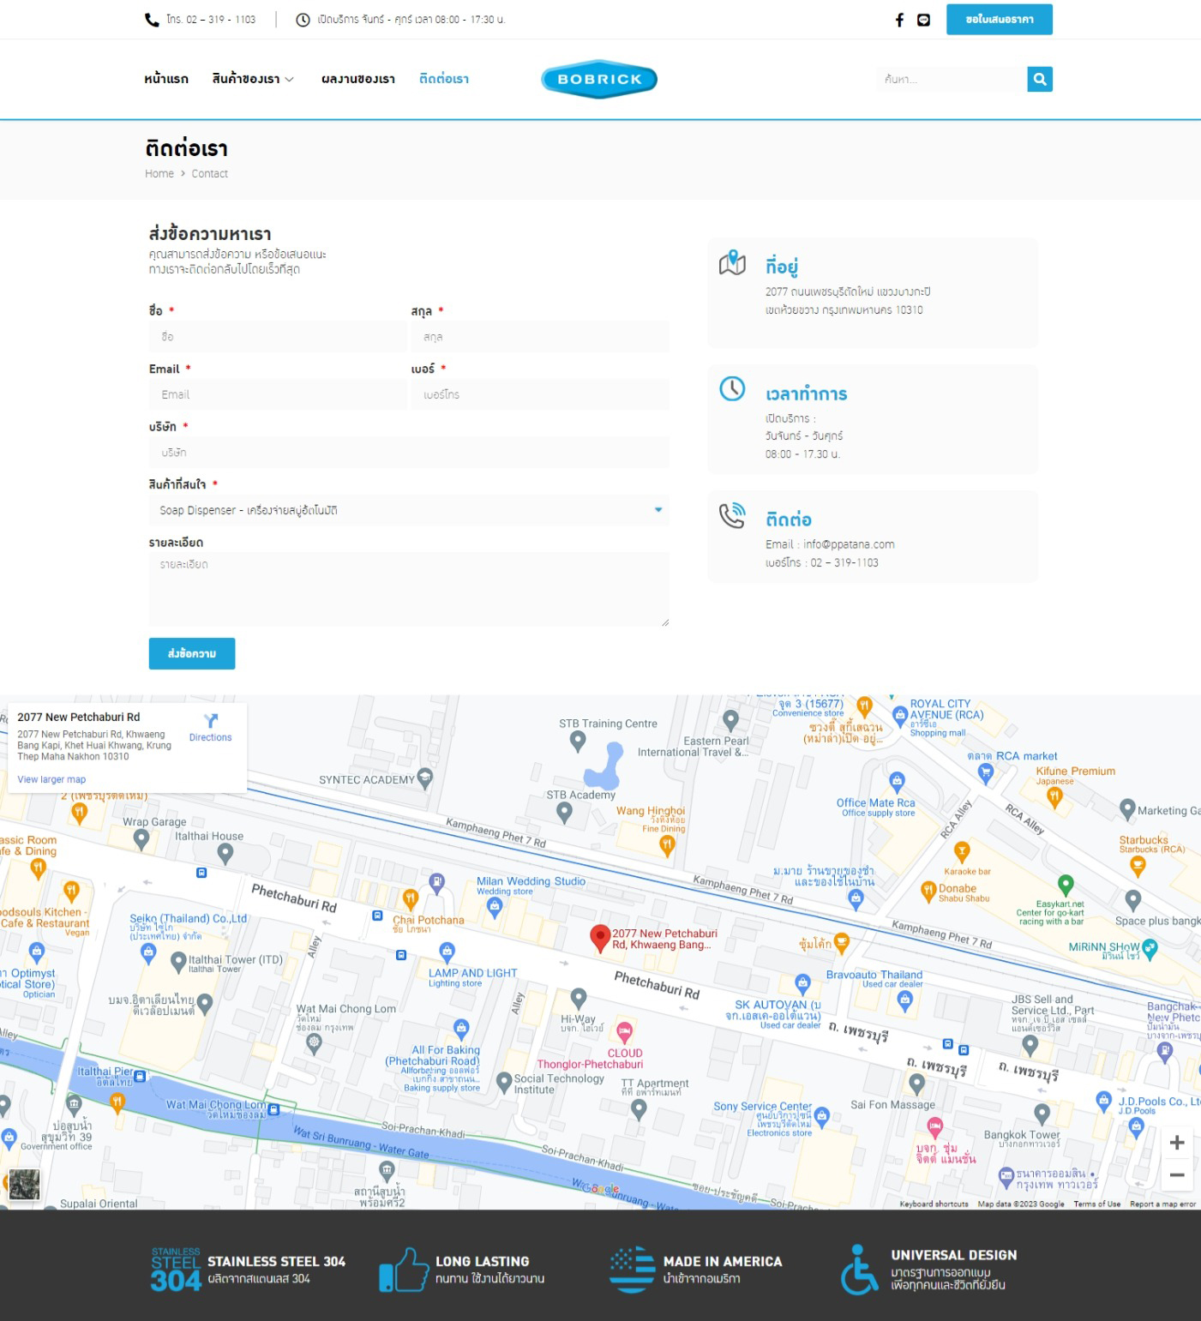Open the Facebook icon link in header
The height and width of the screenshot is (1321, 1201).
click(899, 20)
